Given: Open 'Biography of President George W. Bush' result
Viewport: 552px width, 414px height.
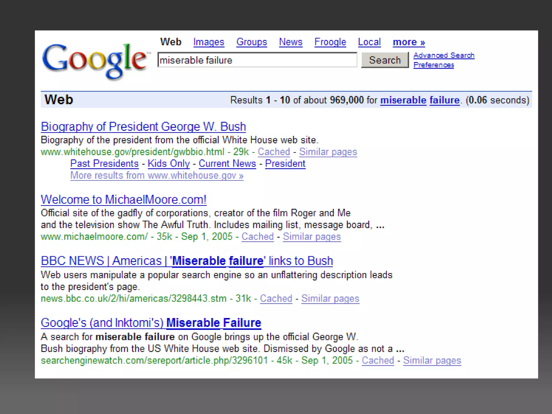Looking at the screenshot, I should point(143,126).
